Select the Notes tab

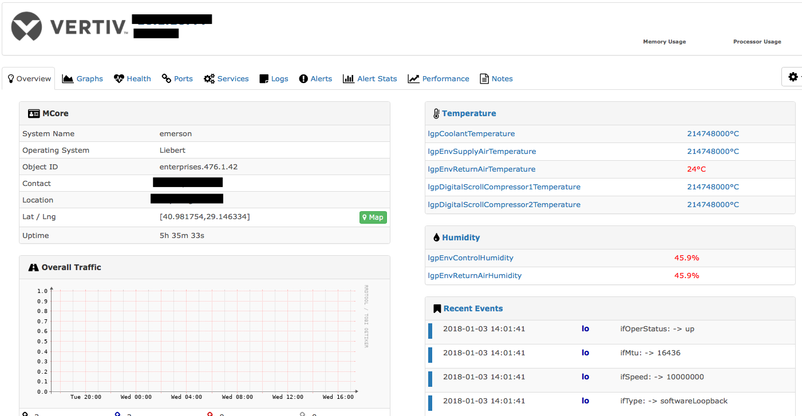[496, 78]
